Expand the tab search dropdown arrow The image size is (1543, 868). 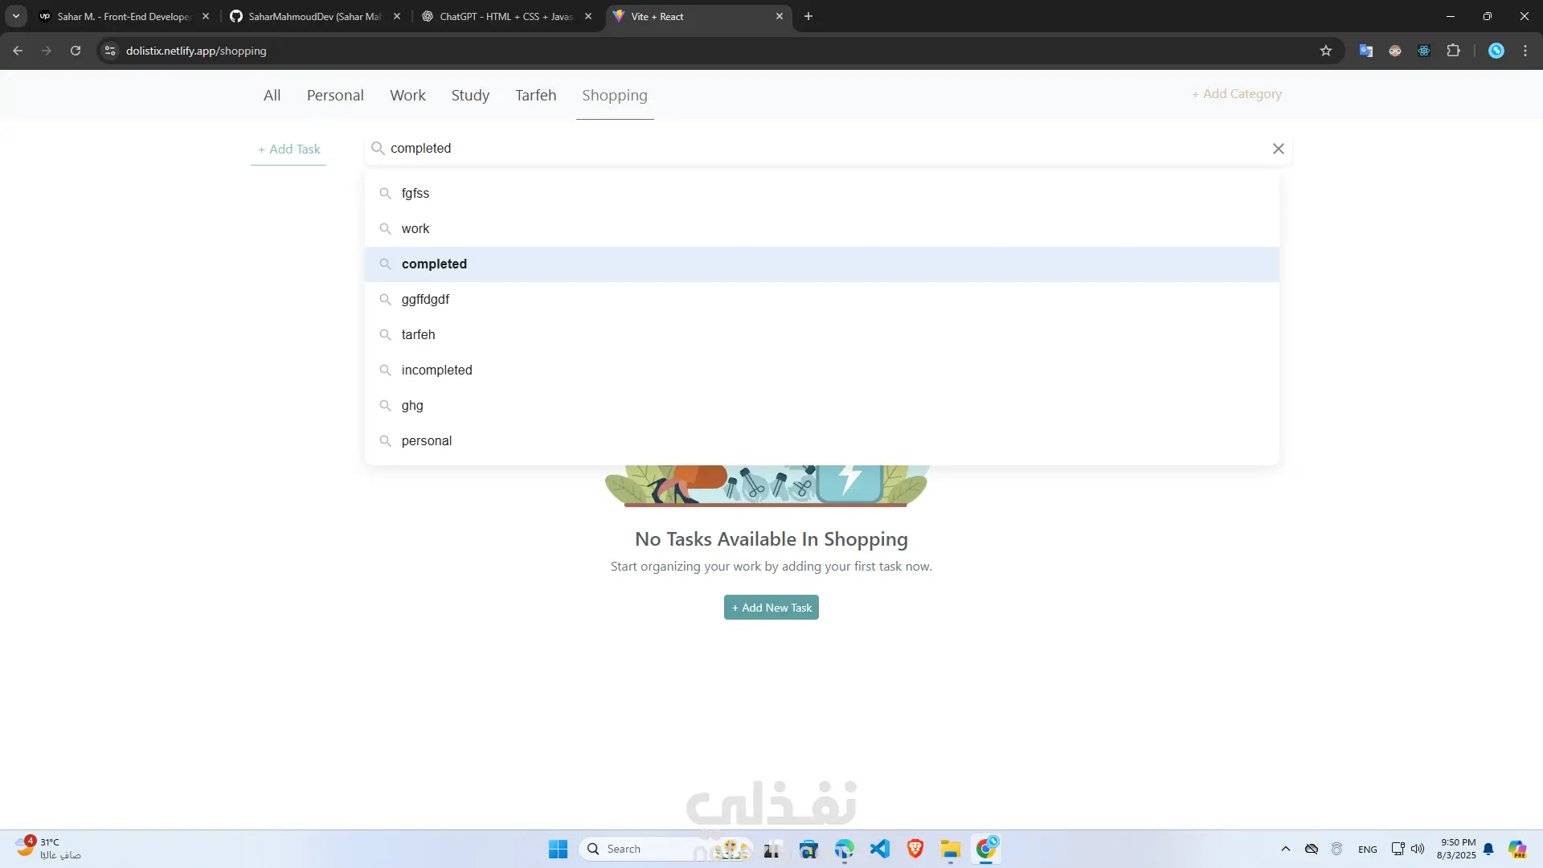pyautogui.click(x=15, y=16)
